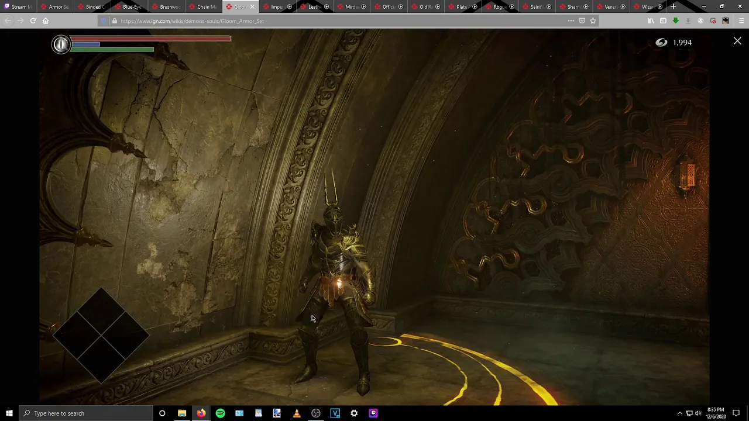Open File Explorer from taskbar

pos(182,413)
